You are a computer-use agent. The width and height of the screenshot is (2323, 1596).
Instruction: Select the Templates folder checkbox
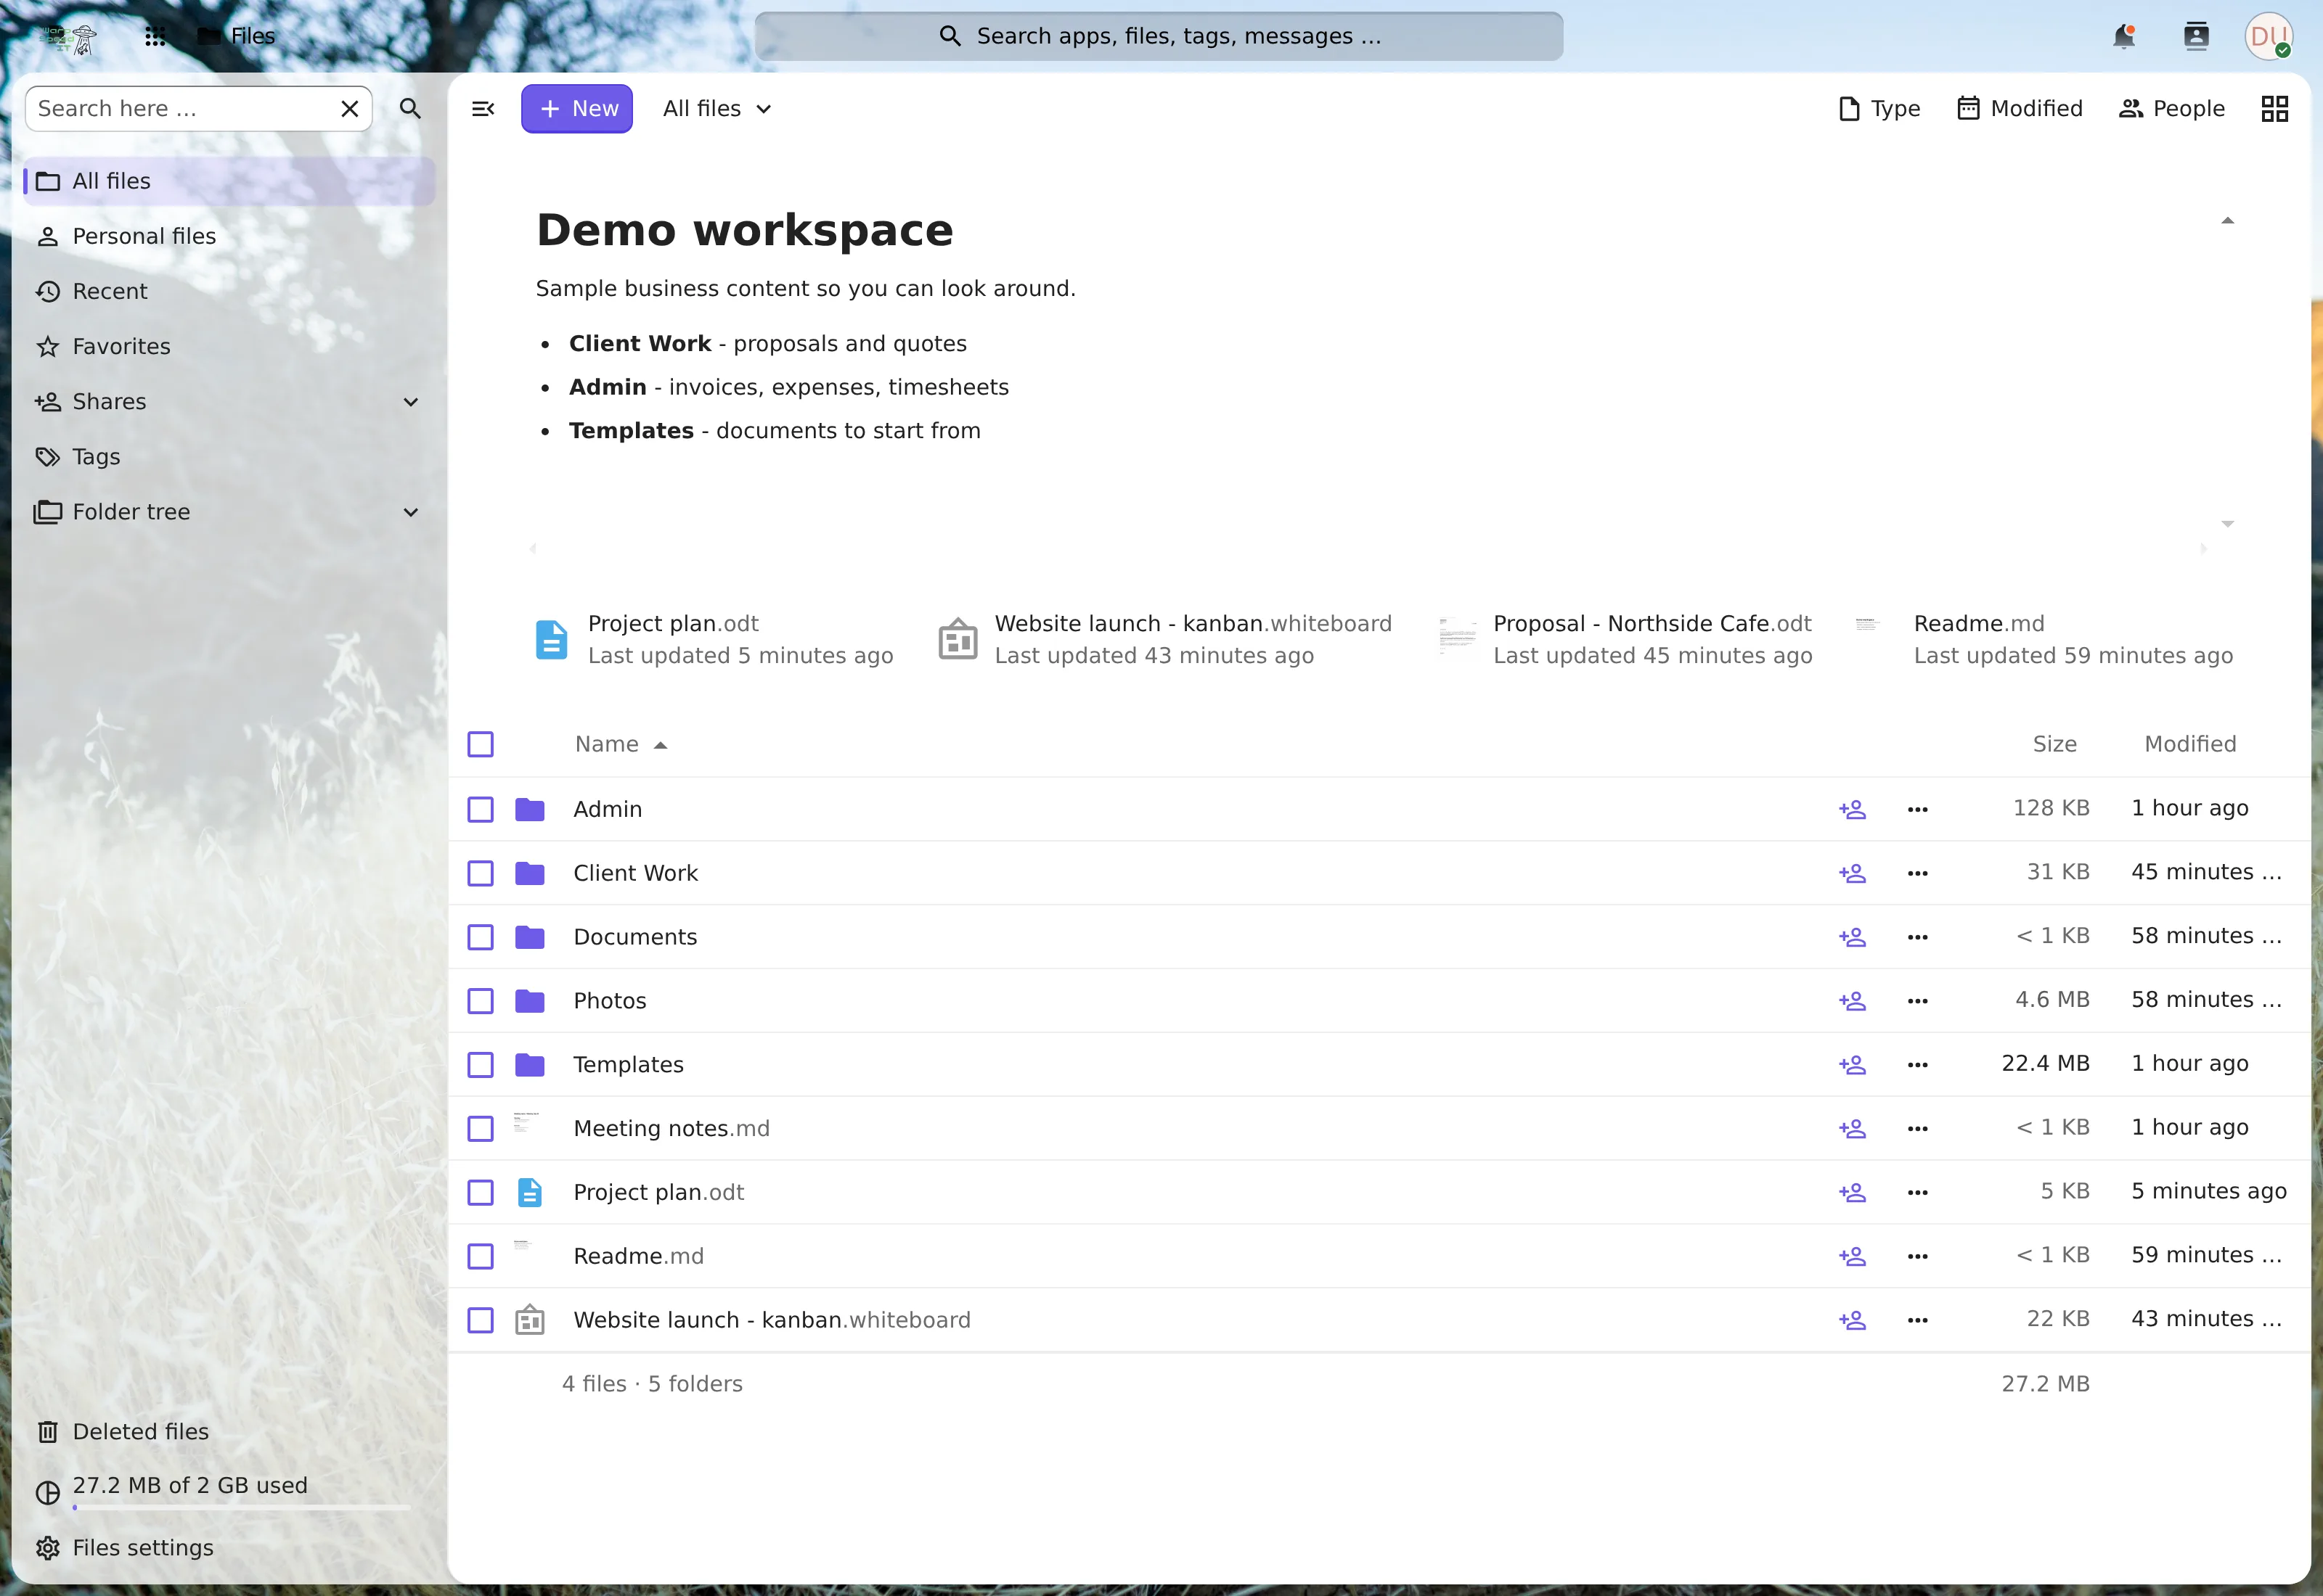click(480, 1065)
